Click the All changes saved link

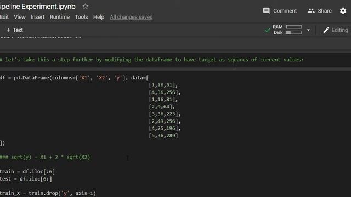pyautogui.click(x=131, y=17)
